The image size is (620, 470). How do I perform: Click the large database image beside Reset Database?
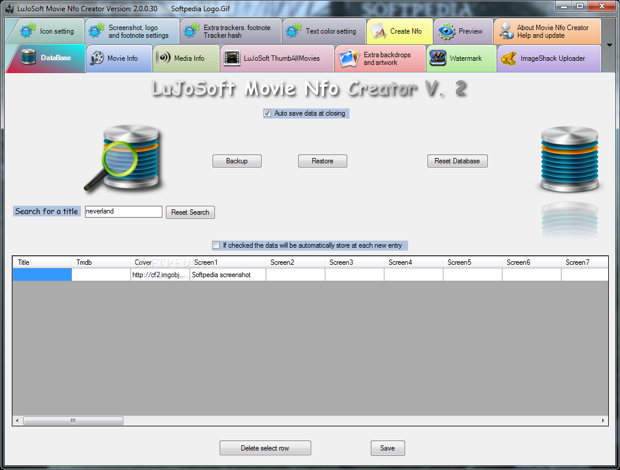[569, 160]
